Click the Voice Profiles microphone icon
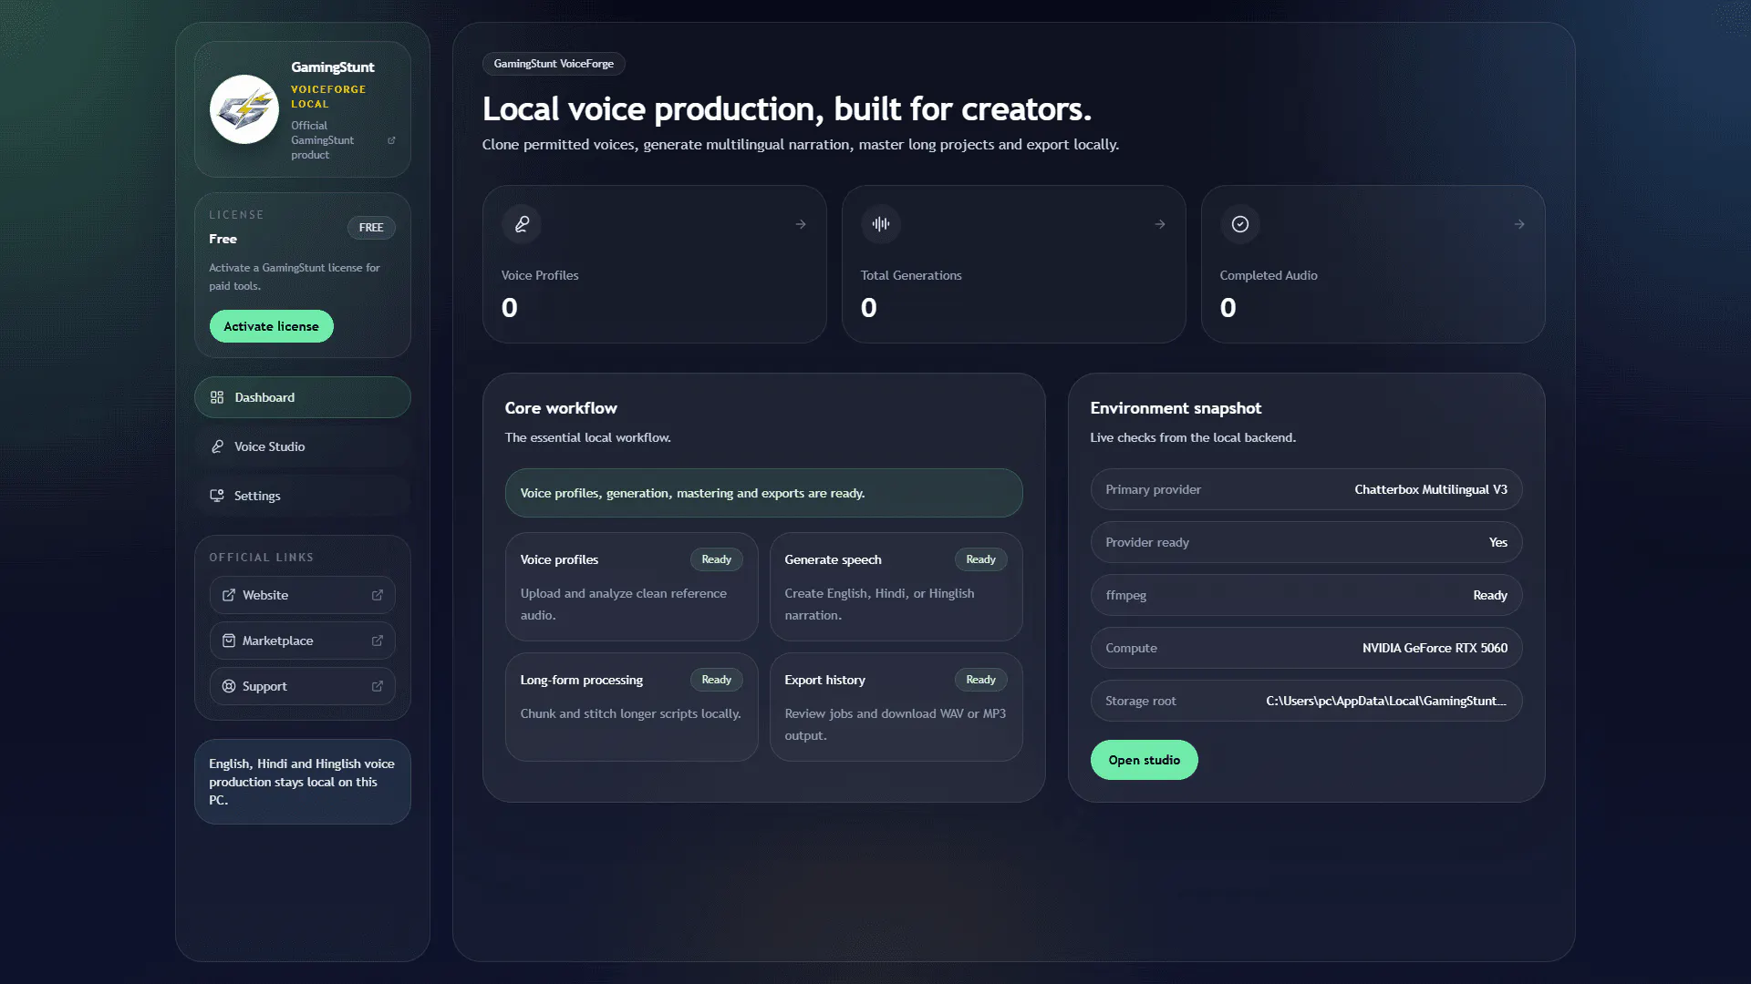 point(522,224)
